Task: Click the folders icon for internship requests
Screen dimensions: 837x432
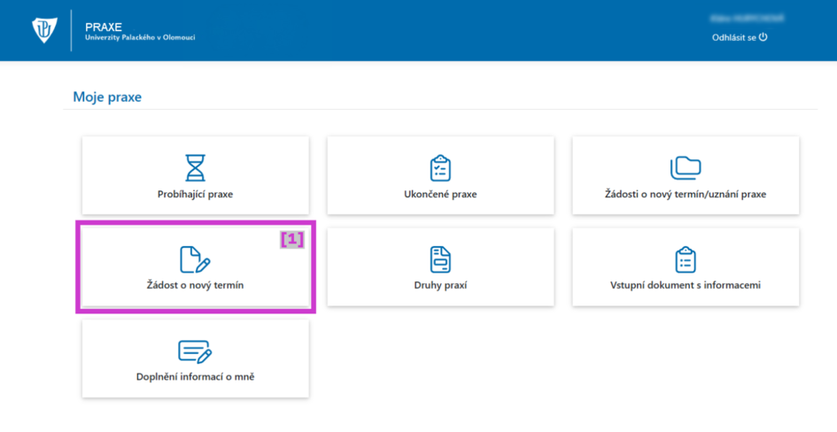Action: (x=685, y=167)
